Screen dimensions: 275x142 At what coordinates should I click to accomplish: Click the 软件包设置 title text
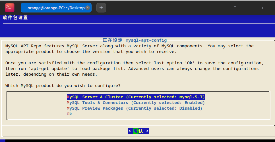15,18
